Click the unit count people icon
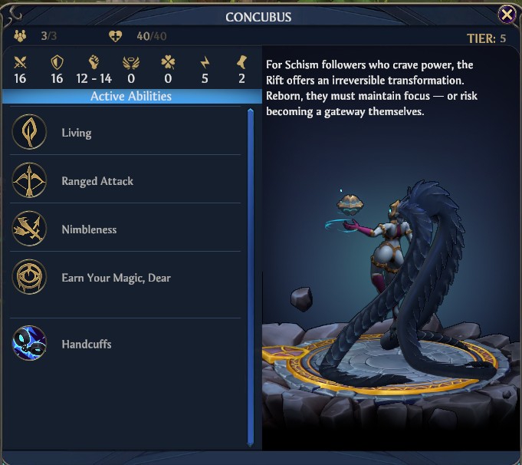The image size is (522, 465). coord(20,35)
